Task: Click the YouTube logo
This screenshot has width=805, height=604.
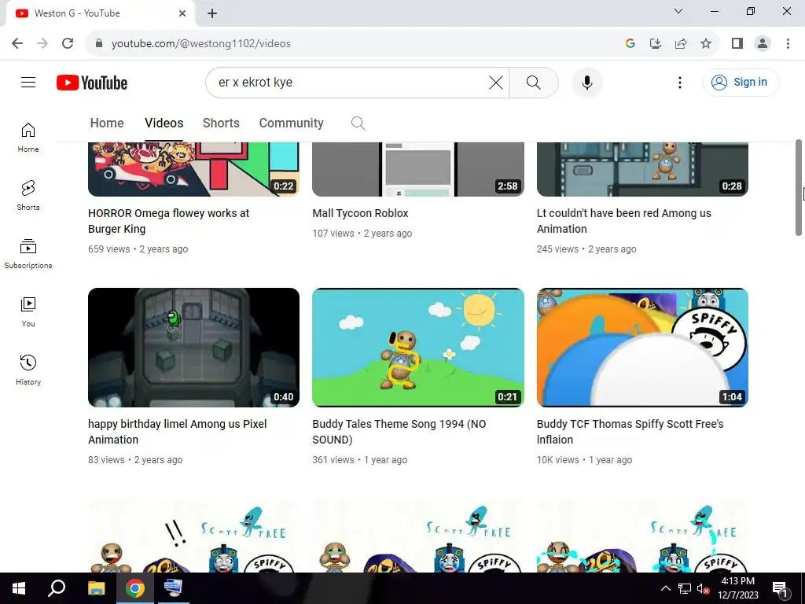Action: coord(92,83)
